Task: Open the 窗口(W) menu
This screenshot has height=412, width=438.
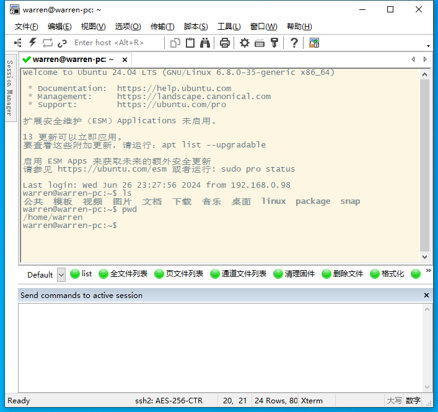Action: coord(263,27)
